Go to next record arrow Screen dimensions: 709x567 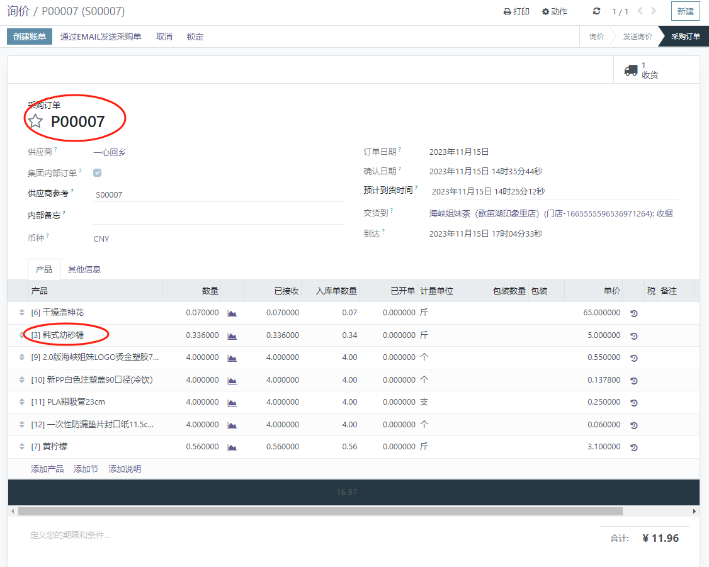click(654, 11)
